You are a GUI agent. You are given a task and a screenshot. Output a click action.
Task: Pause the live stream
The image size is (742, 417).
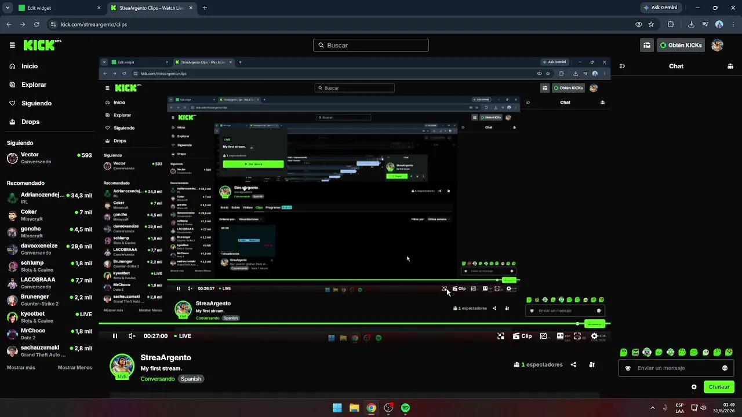(115, 336)
